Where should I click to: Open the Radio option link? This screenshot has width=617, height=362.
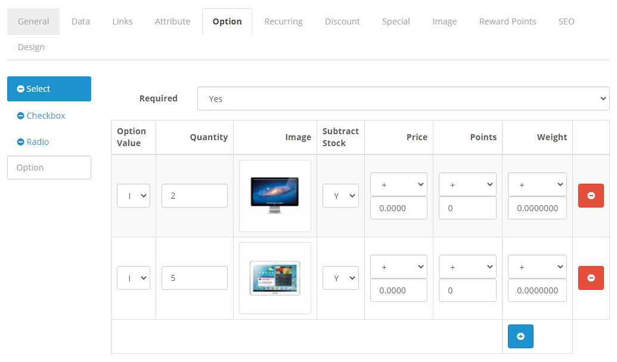[38, 142]
